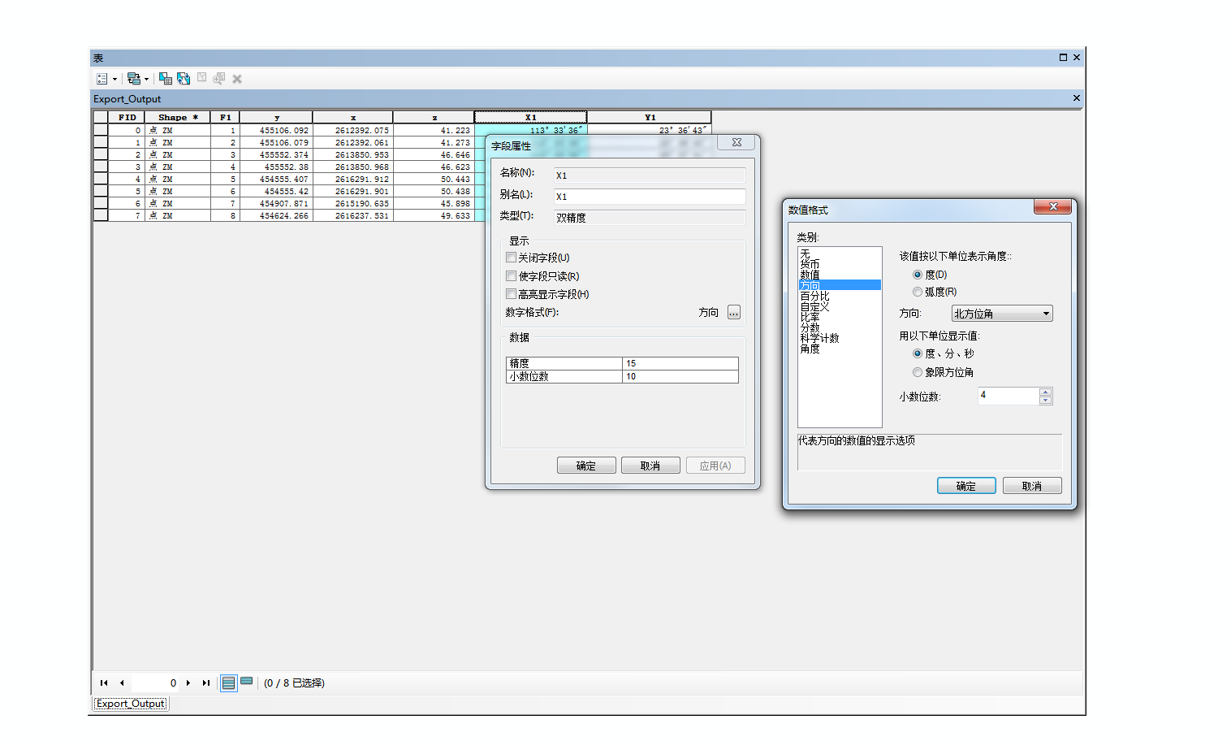Open the 方向 dropdown showing 北方位角
The image size is (1231, 741).
tap(1002, 314)
